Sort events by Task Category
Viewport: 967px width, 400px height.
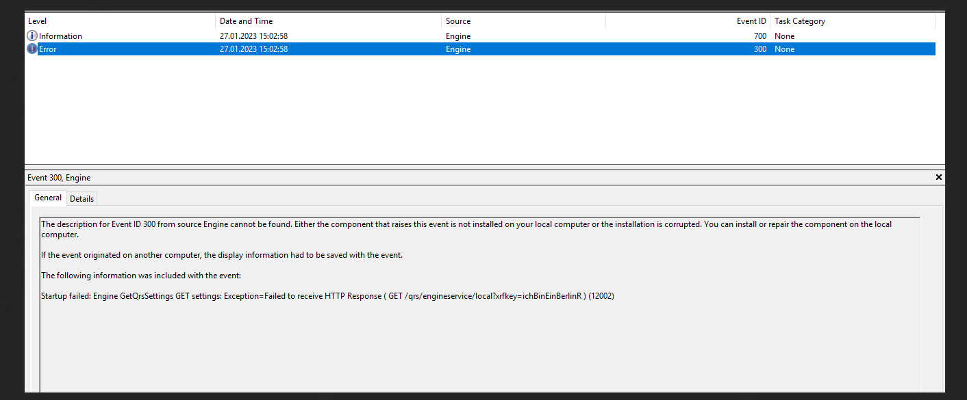tap(799, 21)
